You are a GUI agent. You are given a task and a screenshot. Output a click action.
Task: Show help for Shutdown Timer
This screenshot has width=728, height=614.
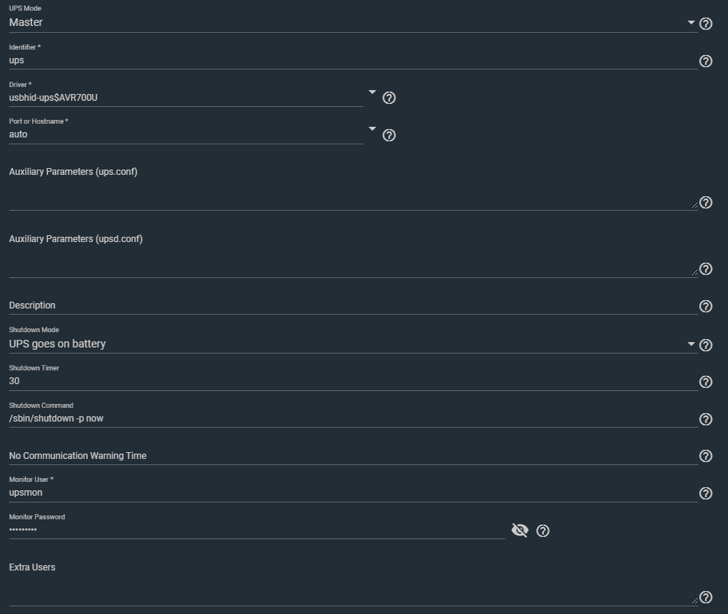point(706,382)
